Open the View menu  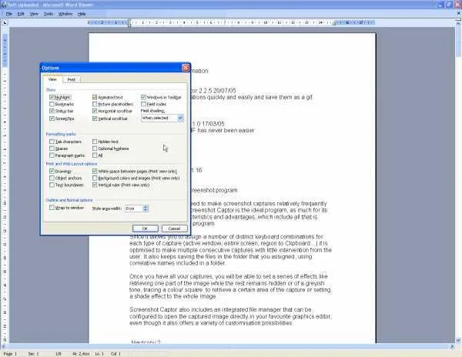coord(34,14)
